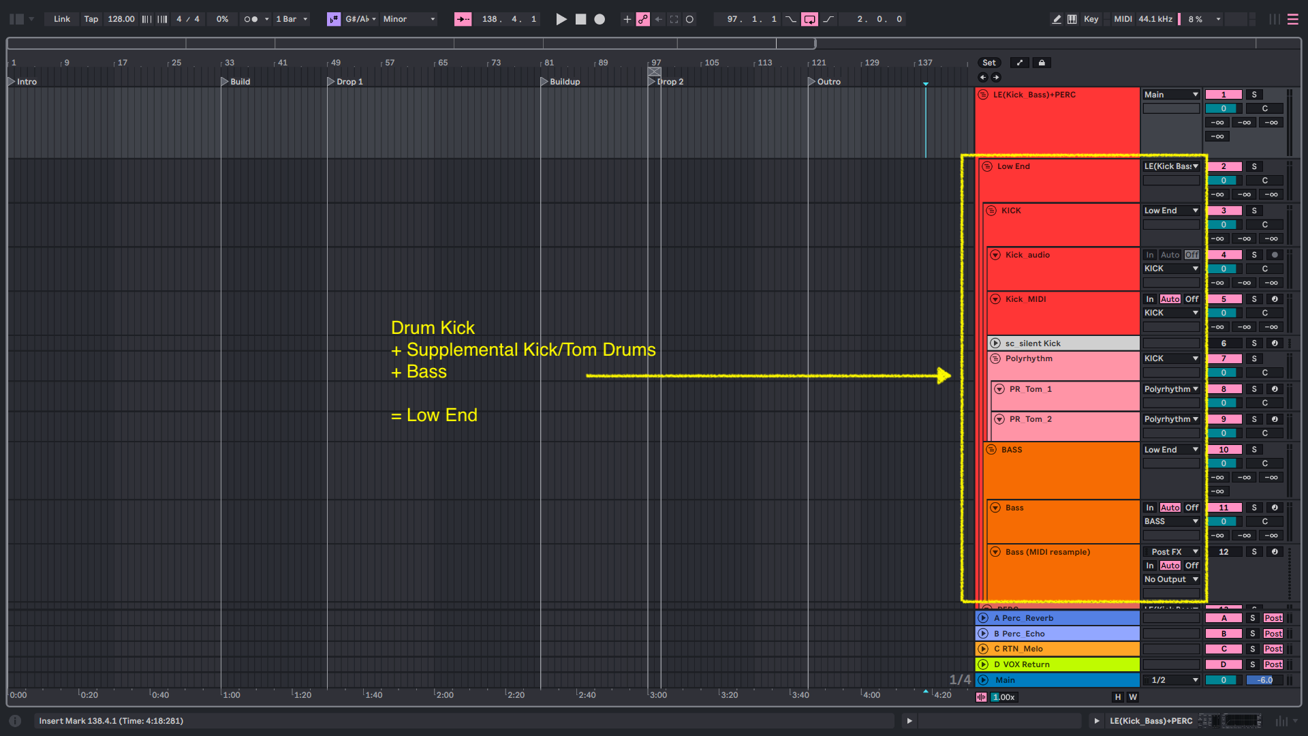Toggle the Computer MIDI Keyboard icon
The image size is (1308, 736).
pyautogui.click(x=1072, y=19)
